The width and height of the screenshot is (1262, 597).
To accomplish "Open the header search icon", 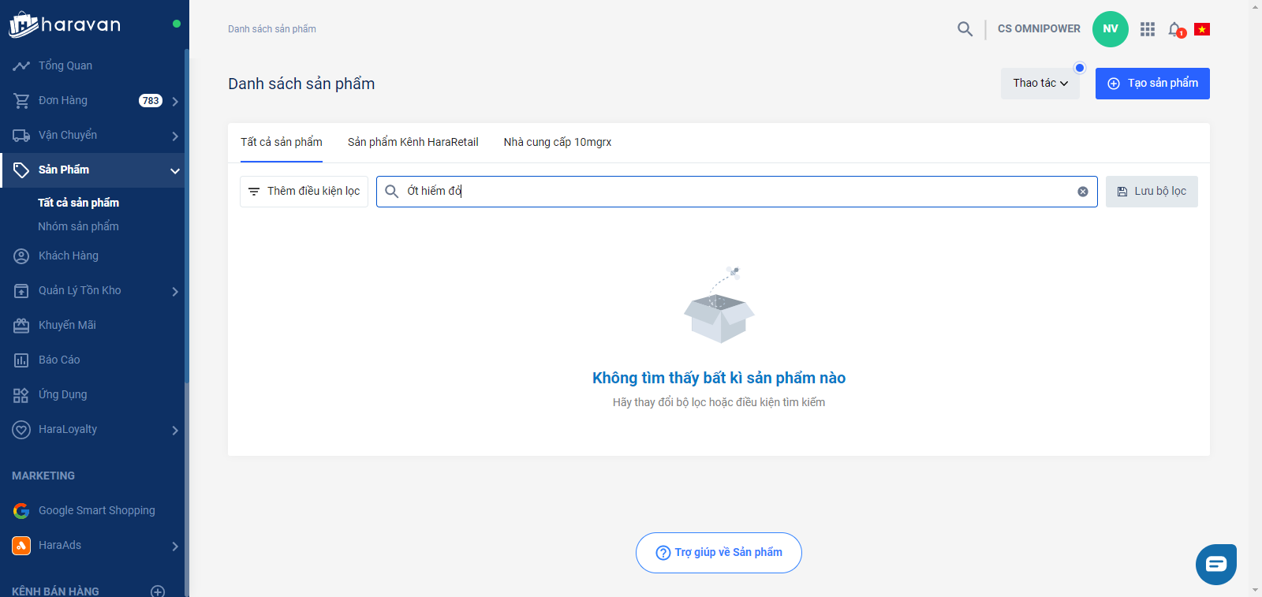I will coord(965,29).
